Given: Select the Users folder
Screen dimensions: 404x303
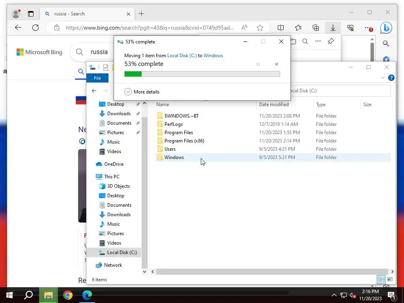Looking at the screenshot, I should click(x=170, y=149).
